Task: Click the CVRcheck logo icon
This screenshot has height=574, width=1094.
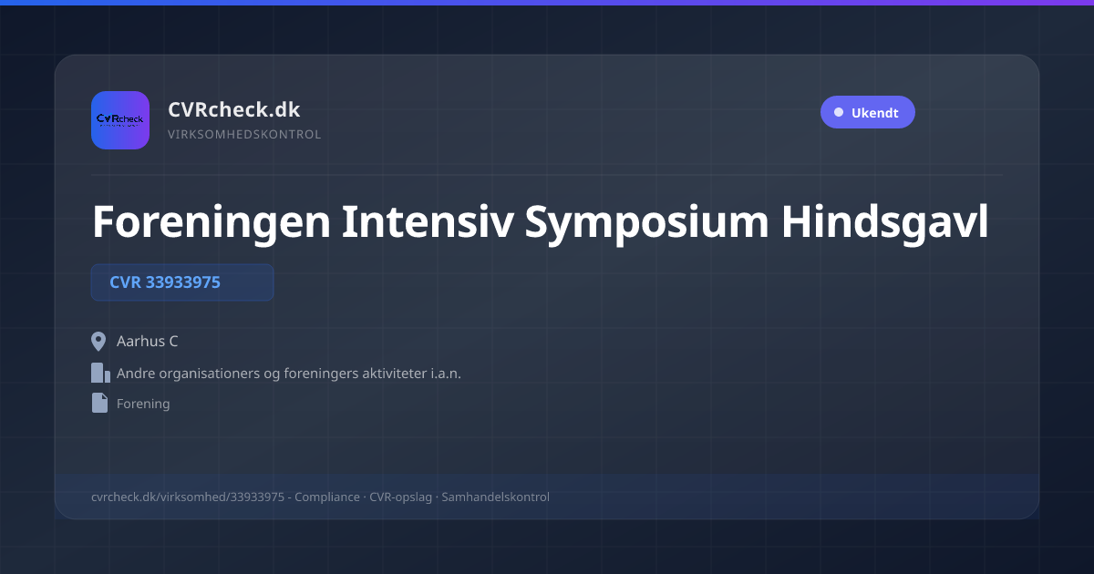Action: pos(120,120)
